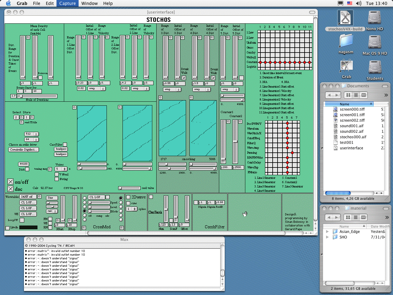Toggle the dac audio checkbox
Screen dimensions: 393x295
10,189
